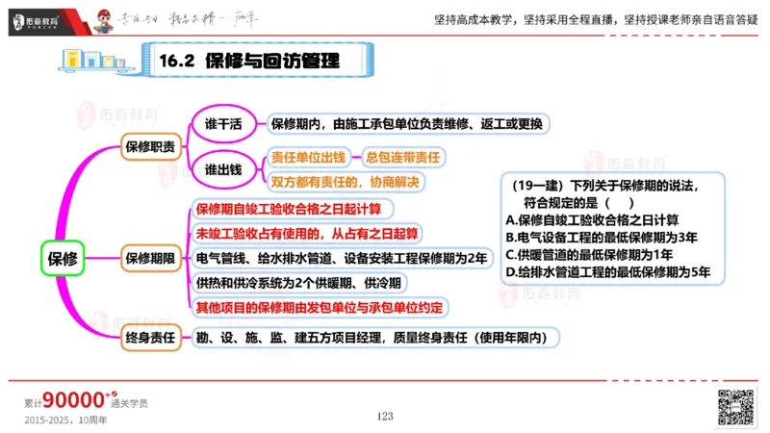The image size is (770, 433).
Task: Click the QR code at bottom right
Action: (735, 407)
